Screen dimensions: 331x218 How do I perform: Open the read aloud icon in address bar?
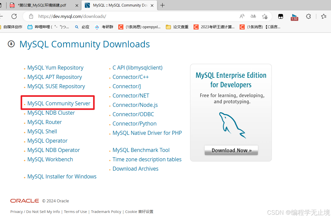click(242, 16)
